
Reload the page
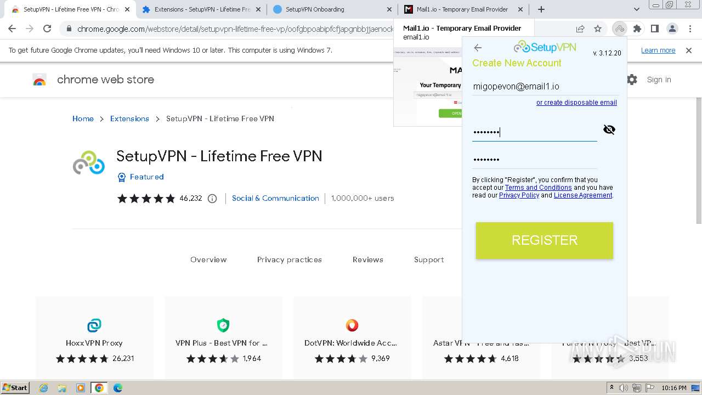point(47,29)
